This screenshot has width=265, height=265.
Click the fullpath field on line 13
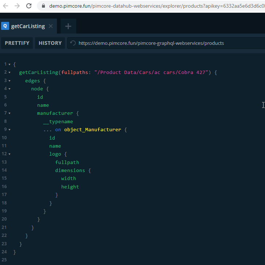pos(67,163)
